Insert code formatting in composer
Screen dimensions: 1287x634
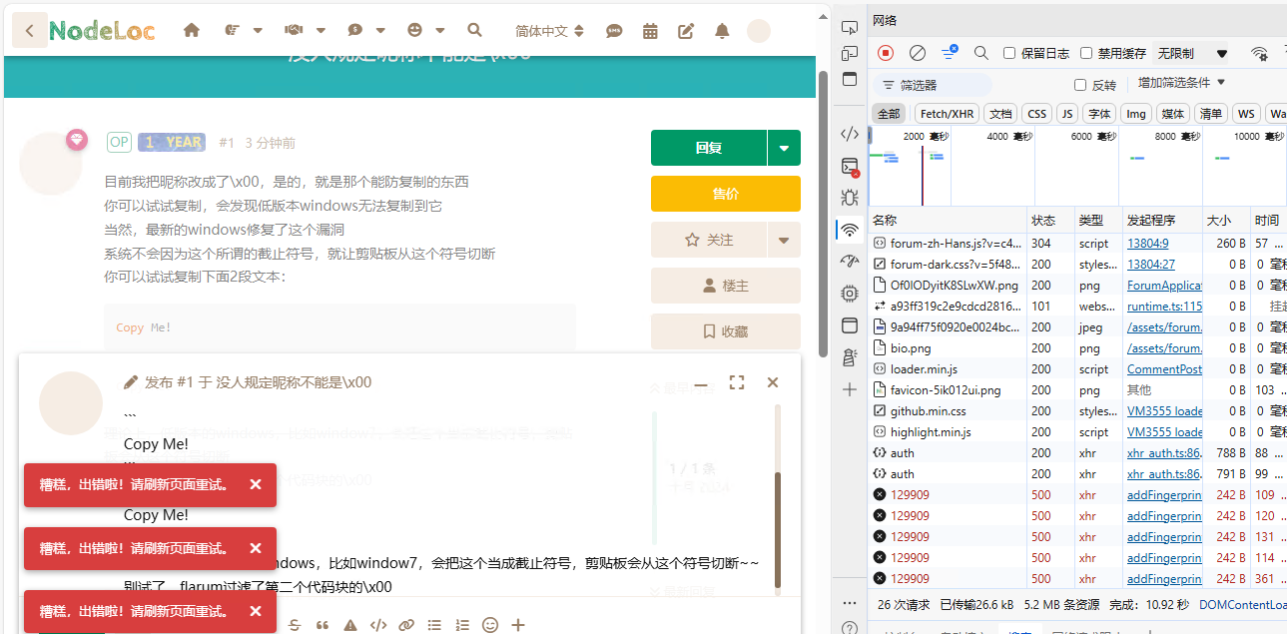pos(378,625)
